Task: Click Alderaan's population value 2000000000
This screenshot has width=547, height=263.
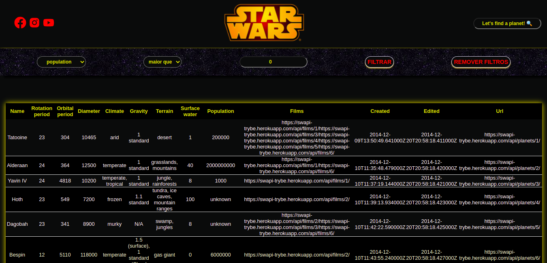Action: click(221, 165)
